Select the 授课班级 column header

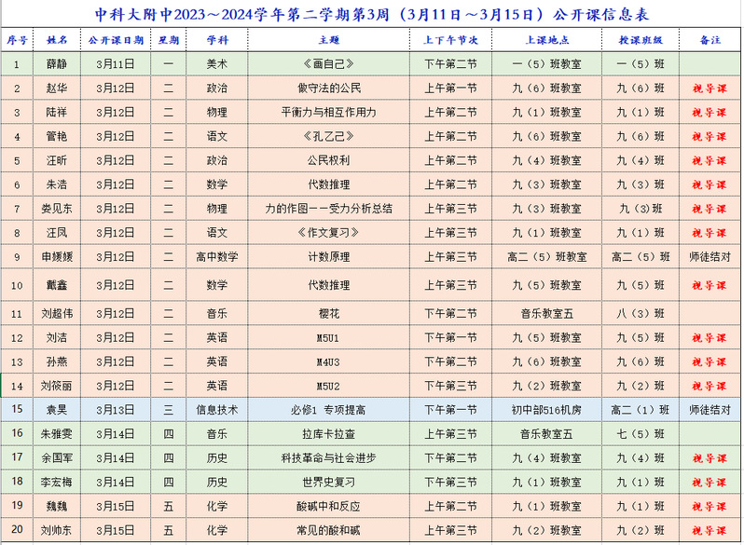[641, 40]
